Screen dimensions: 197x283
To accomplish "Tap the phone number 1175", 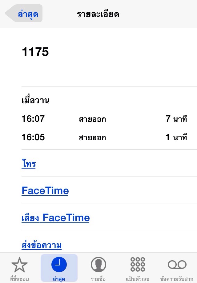I will point(35,52).
